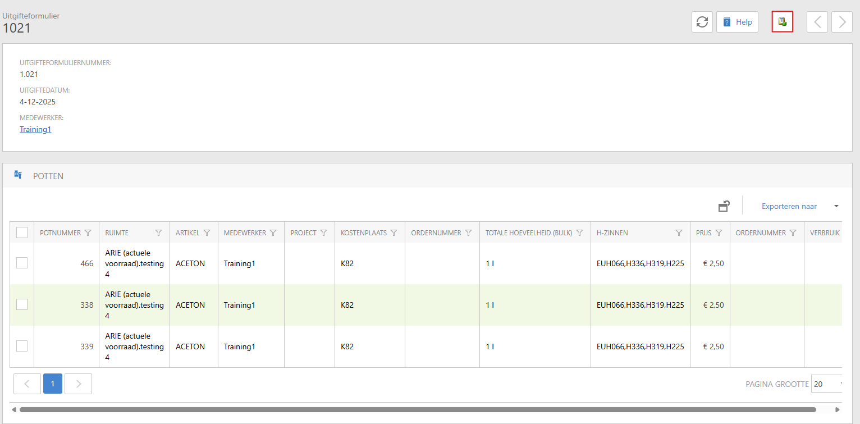Click the unlock layout icon above table
Viewport: 860px width, 424px height.
tap(724, 206)
